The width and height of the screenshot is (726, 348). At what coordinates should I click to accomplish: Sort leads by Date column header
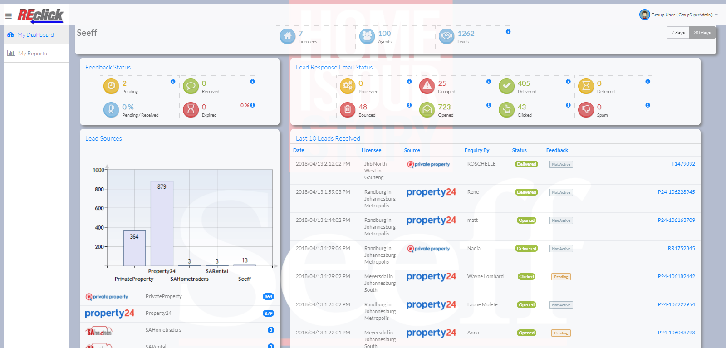point(299,150)
